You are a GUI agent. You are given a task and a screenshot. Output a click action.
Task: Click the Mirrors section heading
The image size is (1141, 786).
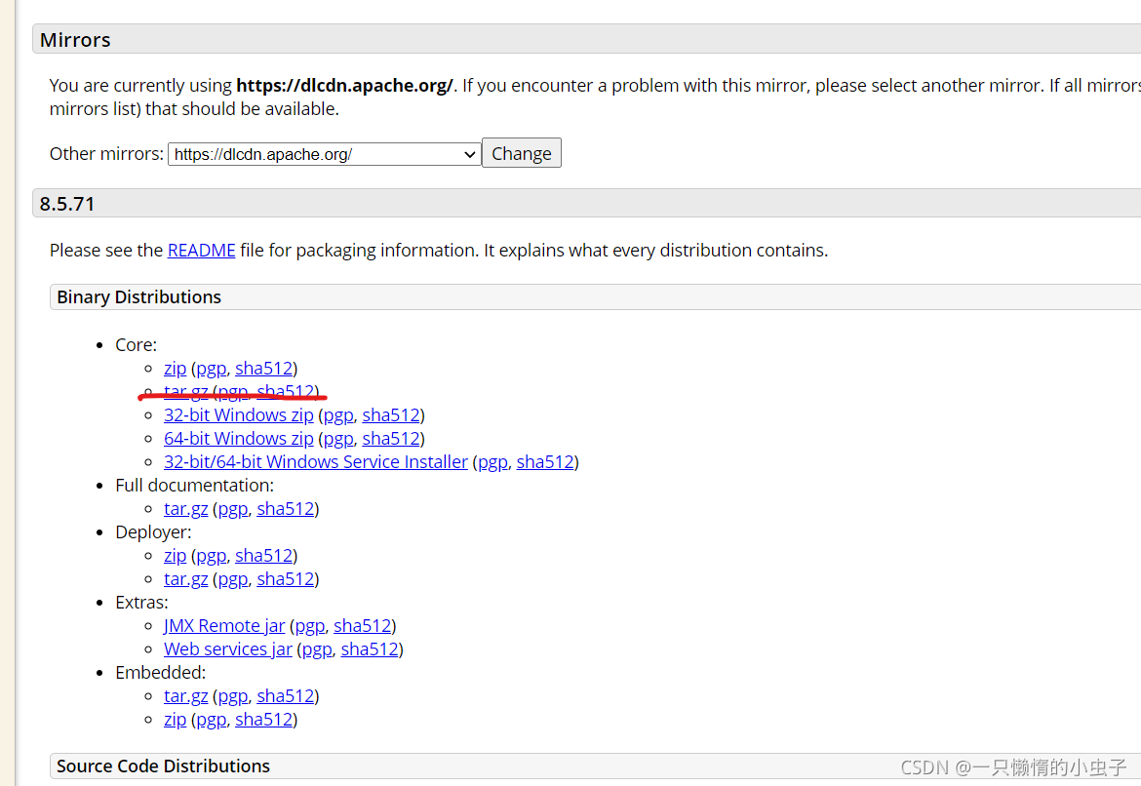click(75, 39)
